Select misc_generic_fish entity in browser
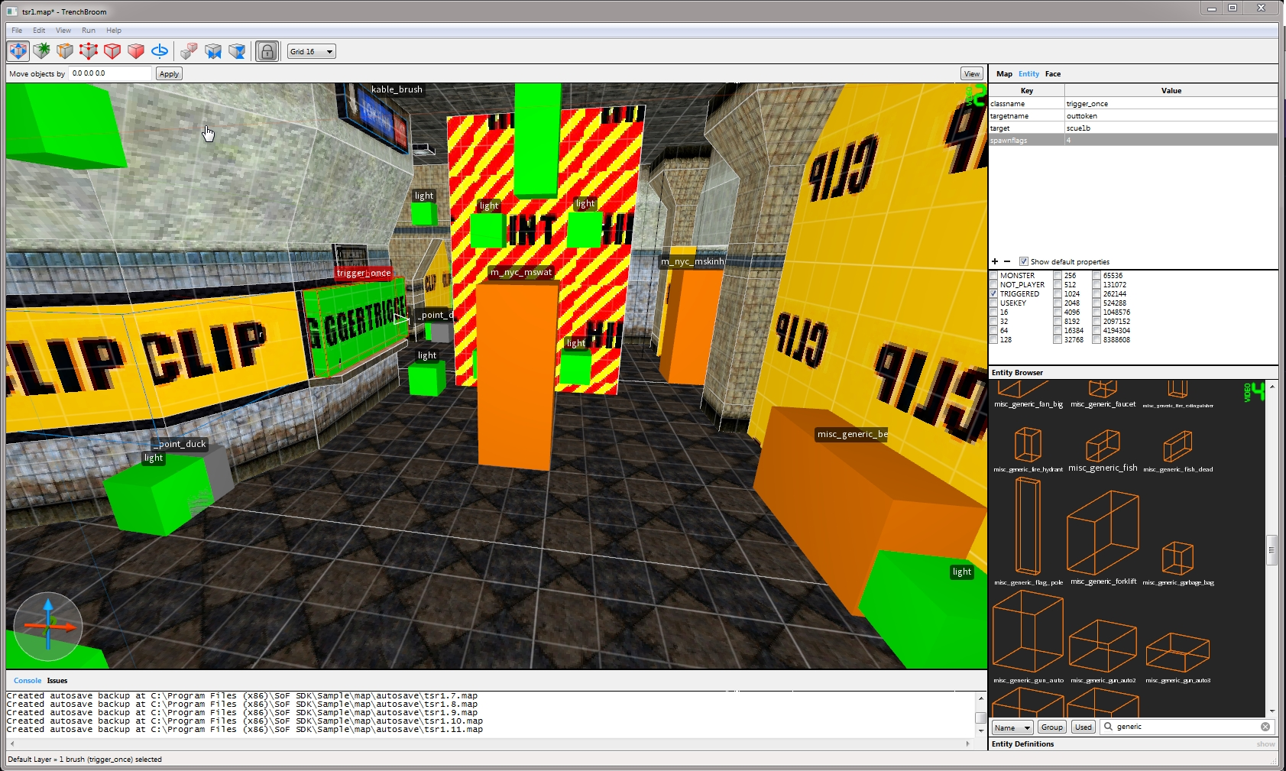The height and width of the screenshot is (771, 1286). click(1103, 449)
